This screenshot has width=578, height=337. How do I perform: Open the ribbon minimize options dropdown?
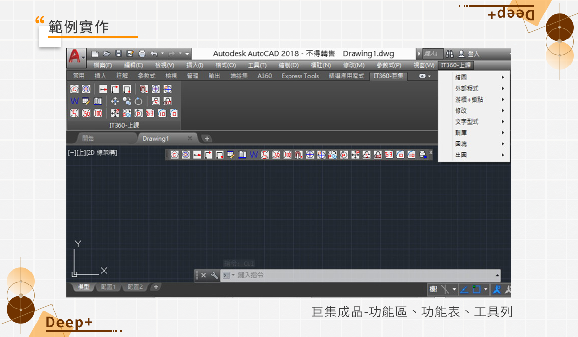pyautogui.click(x=424, y=76)
